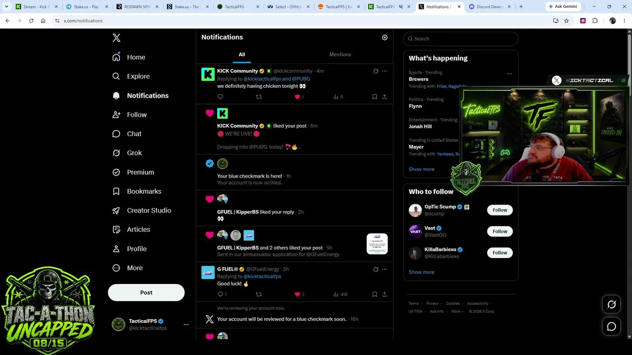Bookmark this tab with the star
The image size is (632, 355).
(x=566, y=21)
